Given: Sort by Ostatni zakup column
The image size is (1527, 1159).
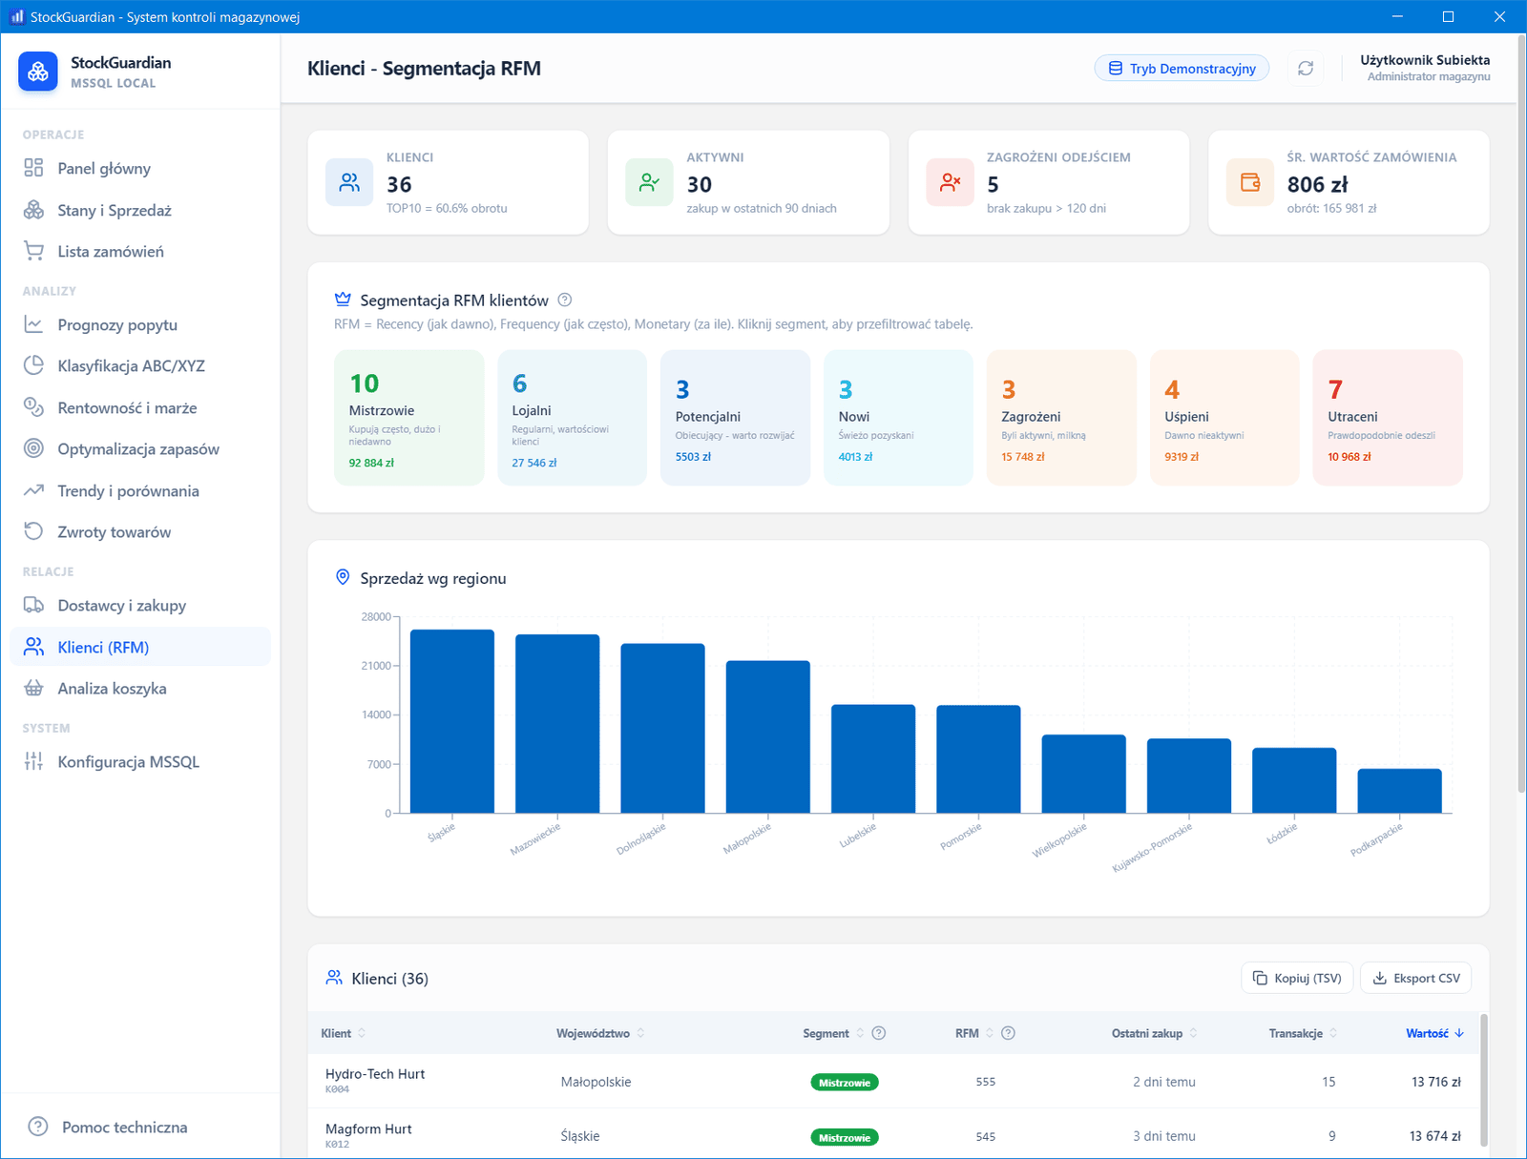Looking at the screenshot, I should (1154, 1033).
